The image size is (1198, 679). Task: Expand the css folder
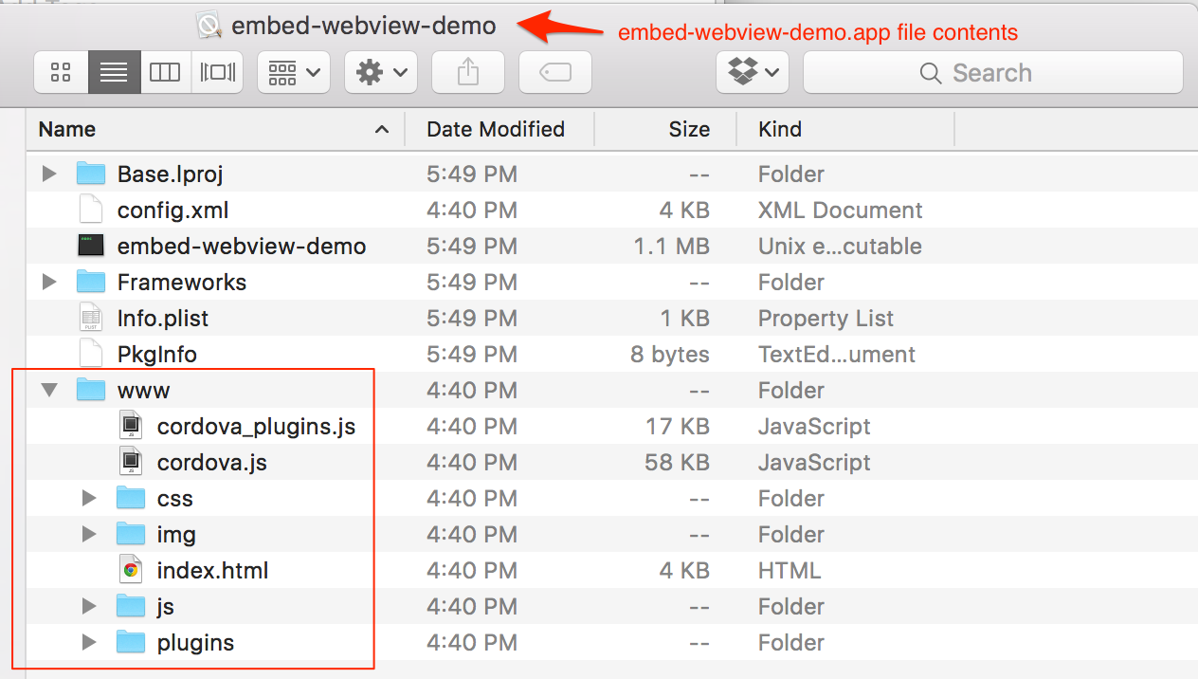tap(89, 498)
